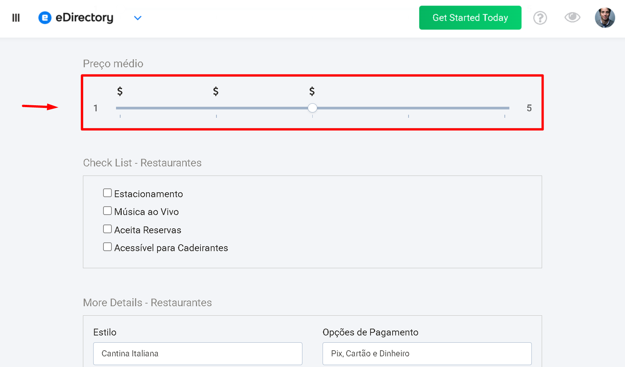625x367 pixels.
Task: Open the help question mark icon
Action: (x=540, y=18)
